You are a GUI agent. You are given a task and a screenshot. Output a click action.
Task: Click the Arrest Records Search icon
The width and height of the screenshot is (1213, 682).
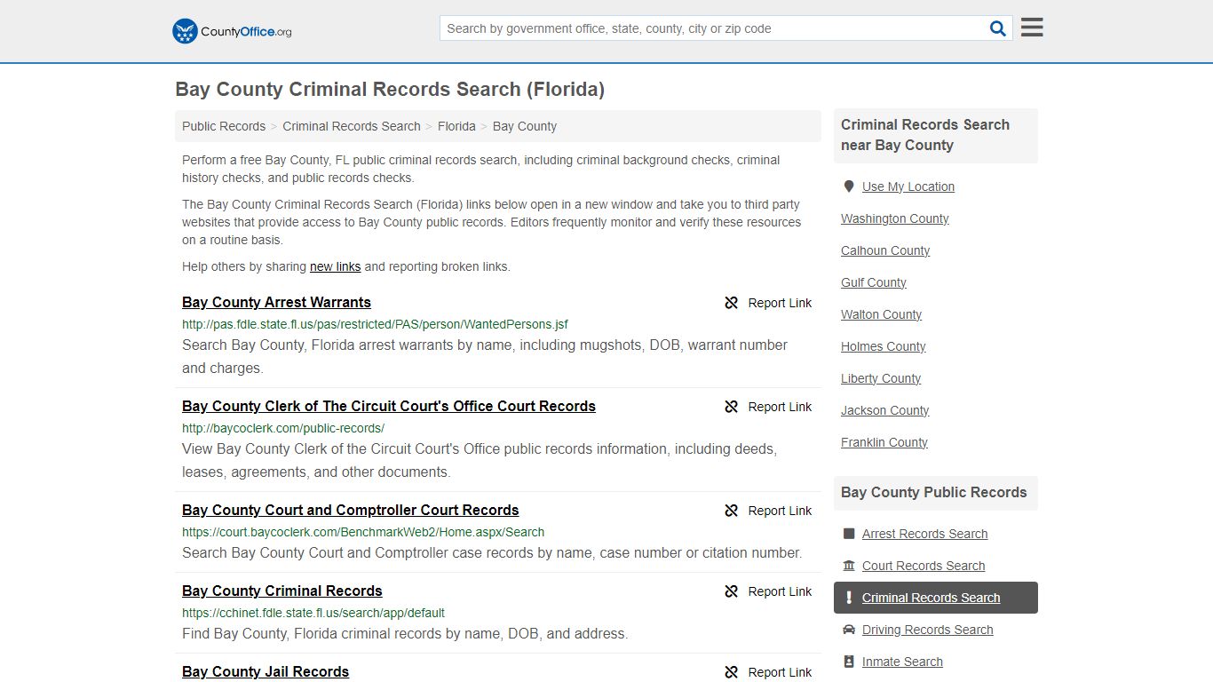tap(849, 534)
